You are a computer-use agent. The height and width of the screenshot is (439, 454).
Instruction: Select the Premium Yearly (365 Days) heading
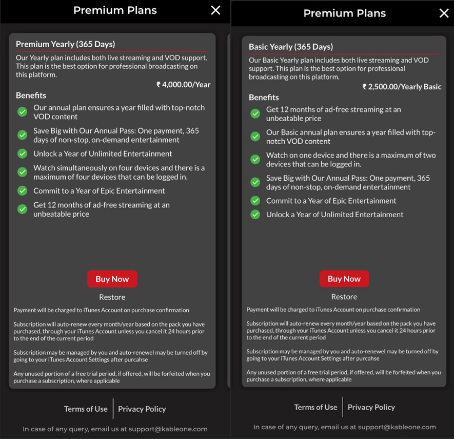(65, 44)
